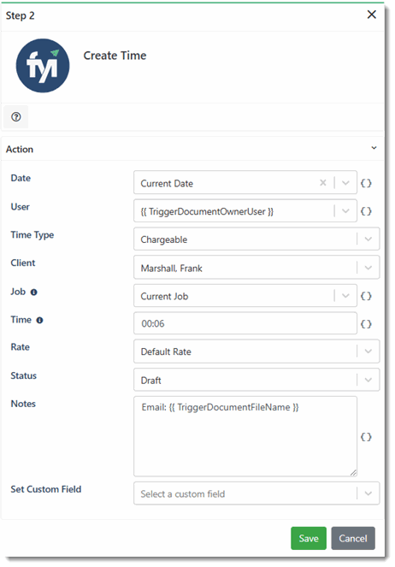Open variable picker braces next to Notes
This screenshot has height=567, width=395.
(366, 437)
